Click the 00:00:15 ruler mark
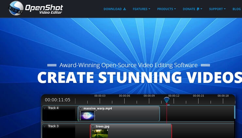 (x=199, y=96)
